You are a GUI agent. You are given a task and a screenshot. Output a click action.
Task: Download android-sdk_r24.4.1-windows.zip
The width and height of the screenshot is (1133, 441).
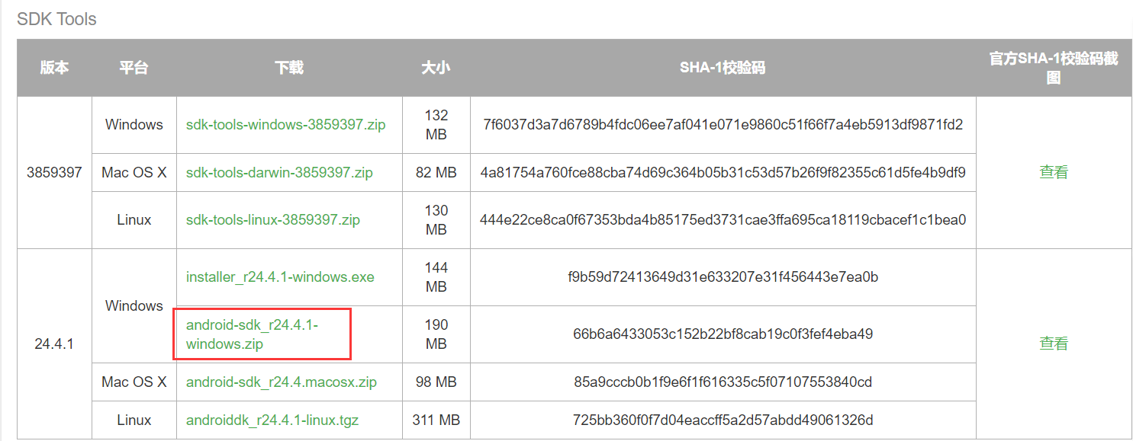[x=252, y=334]
